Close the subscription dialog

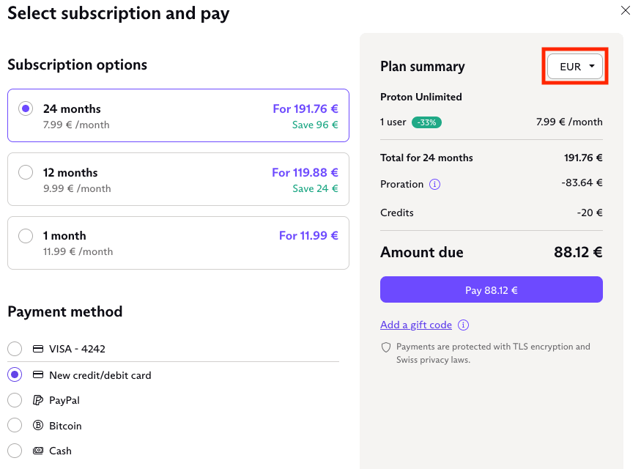tap(625, 11)
